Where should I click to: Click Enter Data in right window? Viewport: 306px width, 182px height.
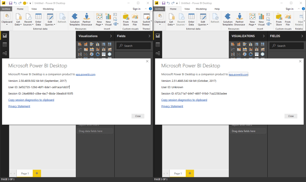coord(191,19)
